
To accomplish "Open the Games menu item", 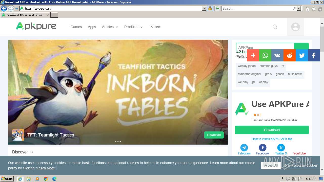I will coord(76,27).
